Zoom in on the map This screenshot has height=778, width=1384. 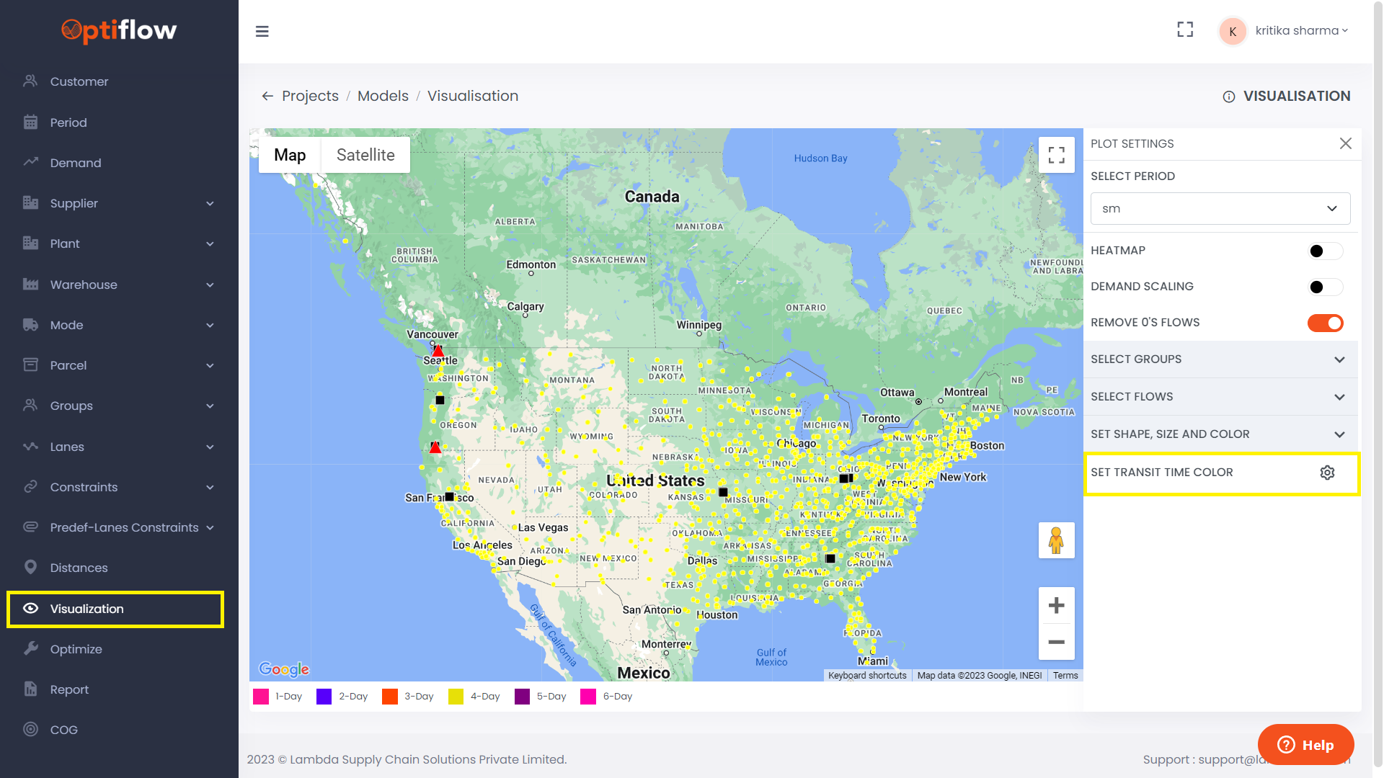click(x=1056, y=605)
